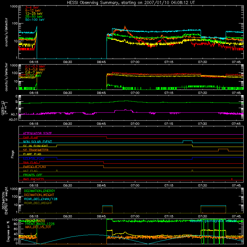Click the Absolute geomagnetic latitude label
The height and width of the screenshot is (247, 247).
click(213, 221)
